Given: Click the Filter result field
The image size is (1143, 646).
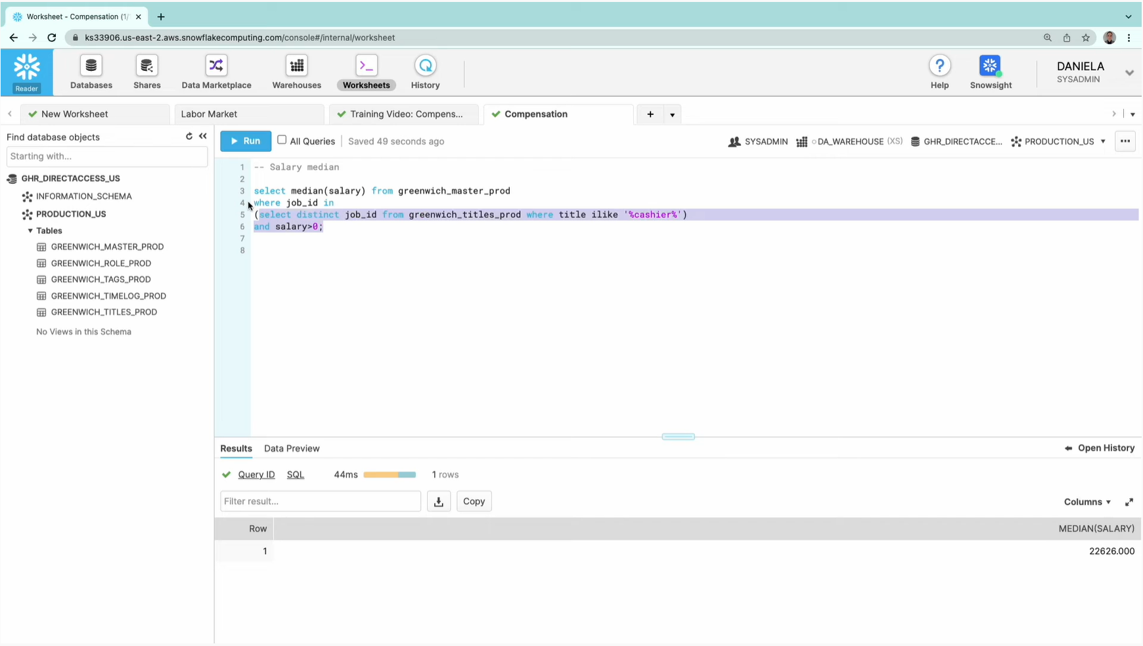Looking at the screenshot, I should tap(321, 502).
